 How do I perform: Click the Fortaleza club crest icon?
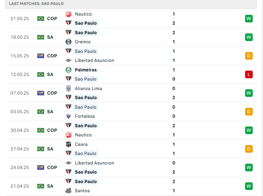[69, 116]
